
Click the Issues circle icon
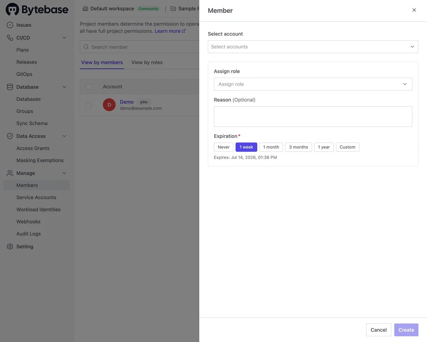click(x=10, y=25)
